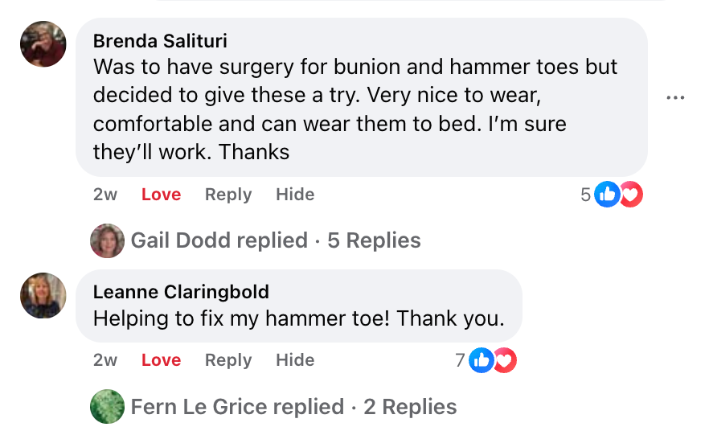Click Brenda Salituri's profile picture

43,44
